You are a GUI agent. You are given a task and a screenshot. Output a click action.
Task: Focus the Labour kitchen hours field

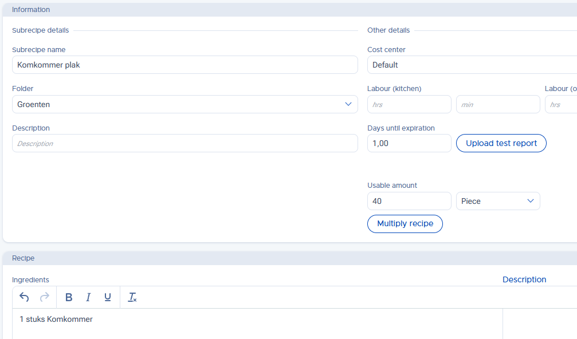coord(409,104)
